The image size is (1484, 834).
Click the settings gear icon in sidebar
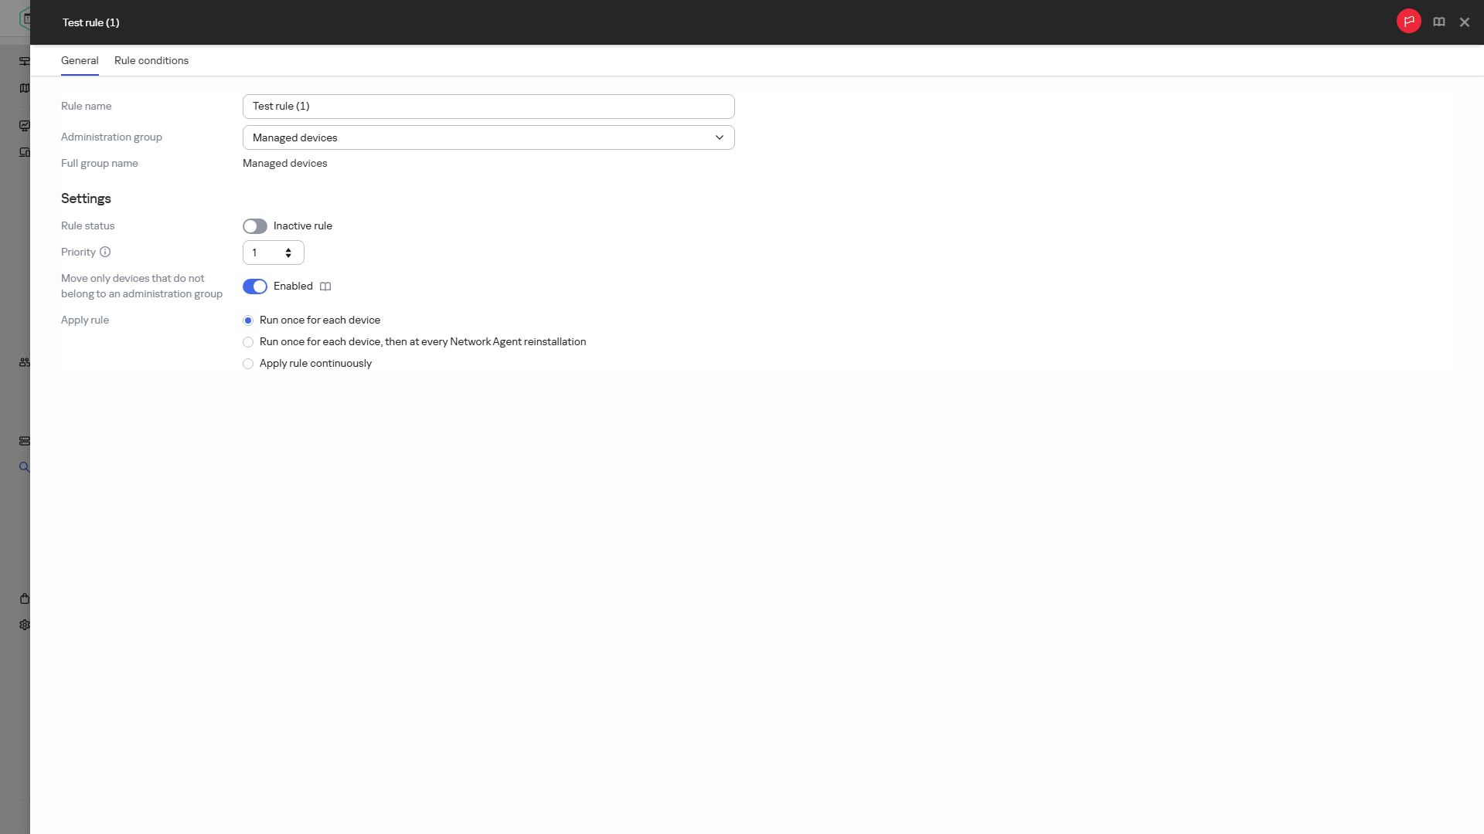pyautogui.click(x=25, y=625)
